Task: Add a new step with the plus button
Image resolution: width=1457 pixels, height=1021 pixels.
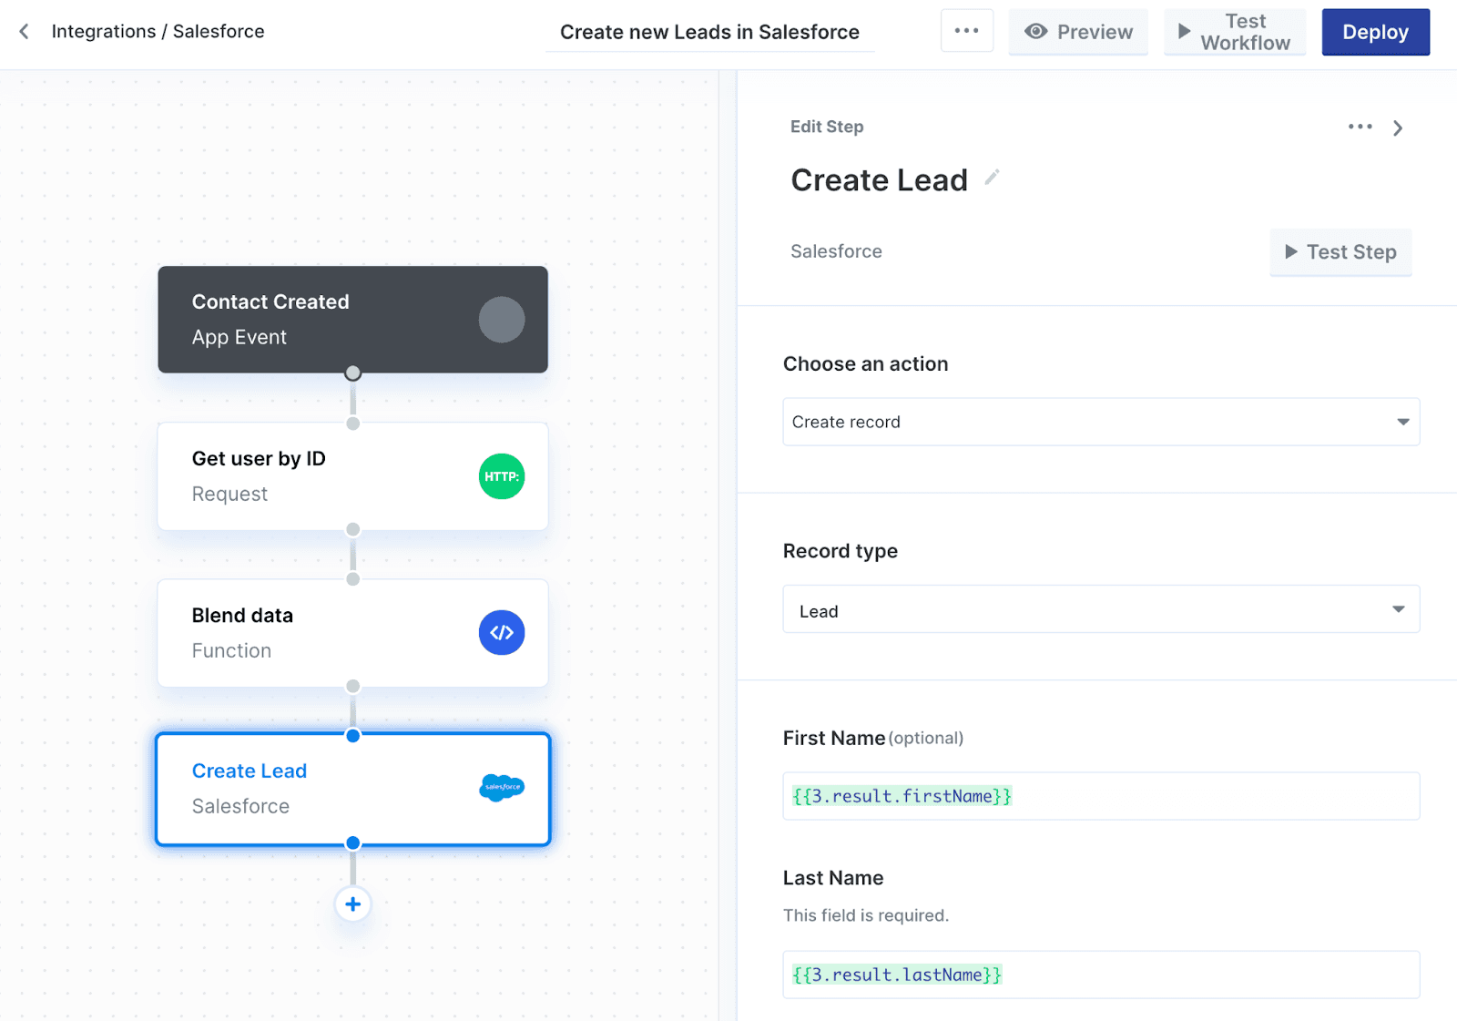Action: (x=353, y=904)
